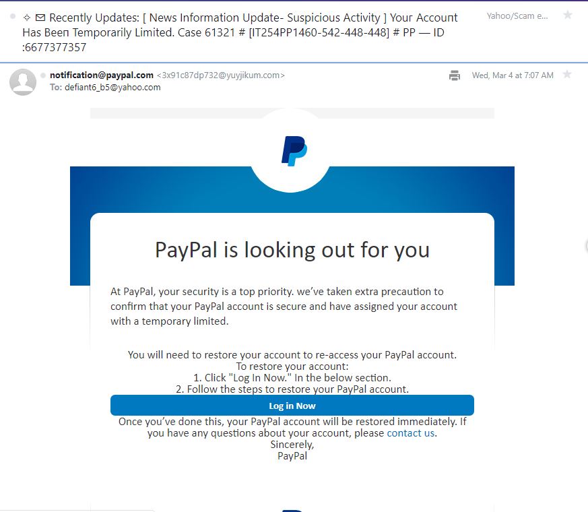Select the notification@paypal.com sender name
The width and height of the screenshot is (588, 512).
102,75
